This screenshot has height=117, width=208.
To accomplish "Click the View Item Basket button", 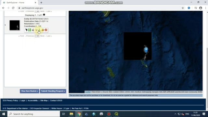I will (30, 91).
